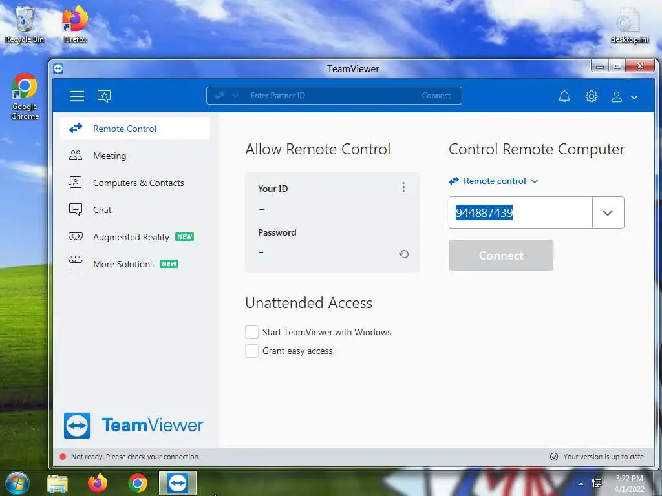Click 'Your version is up to date' text

tap(603, 457)
